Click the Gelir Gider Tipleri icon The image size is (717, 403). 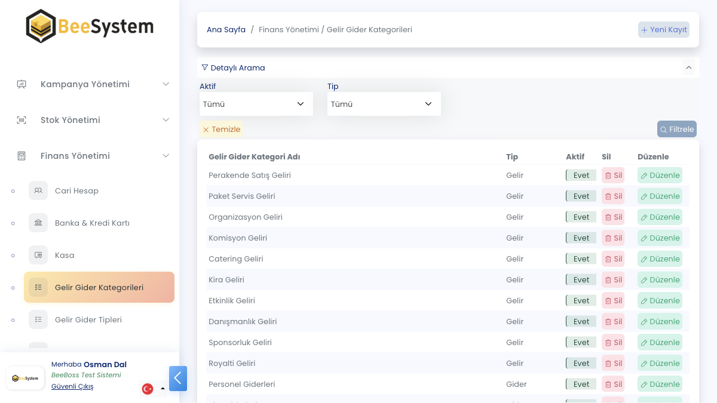pos(38,319)
